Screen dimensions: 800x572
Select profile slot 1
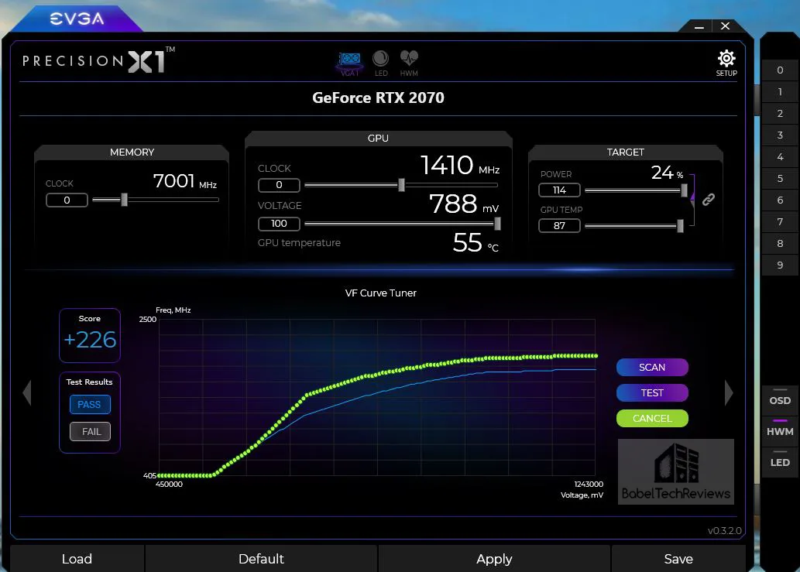click(780, 92)
